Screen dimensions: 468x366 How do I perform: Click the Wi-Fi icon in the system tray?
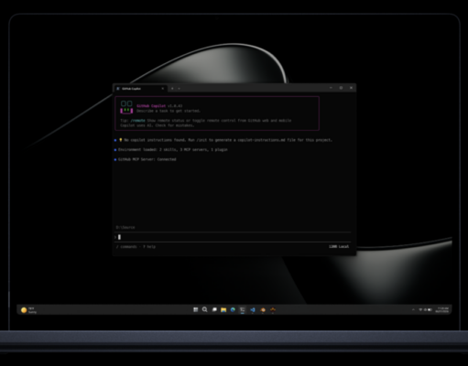click(x=420, y=309)
